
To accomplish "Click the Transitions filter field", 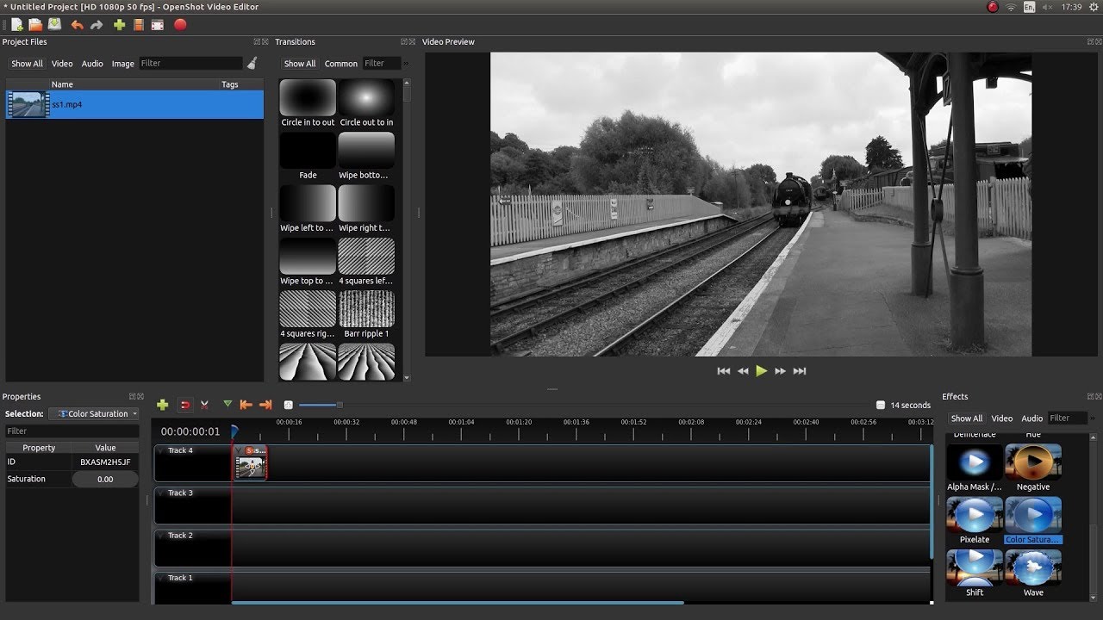I will point(381,63).
